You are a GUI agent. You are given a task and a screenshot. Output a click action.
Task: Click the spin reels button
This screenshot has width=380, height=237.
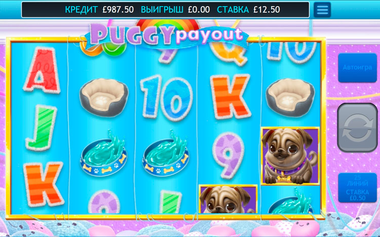(x=358, y=127)
